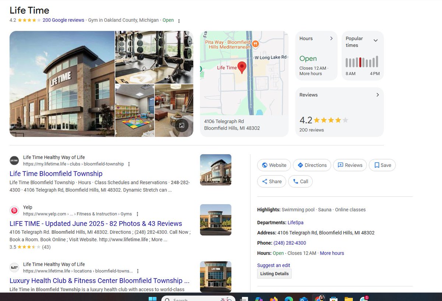
Task: Click the Share button
Action: click(271, 181)
